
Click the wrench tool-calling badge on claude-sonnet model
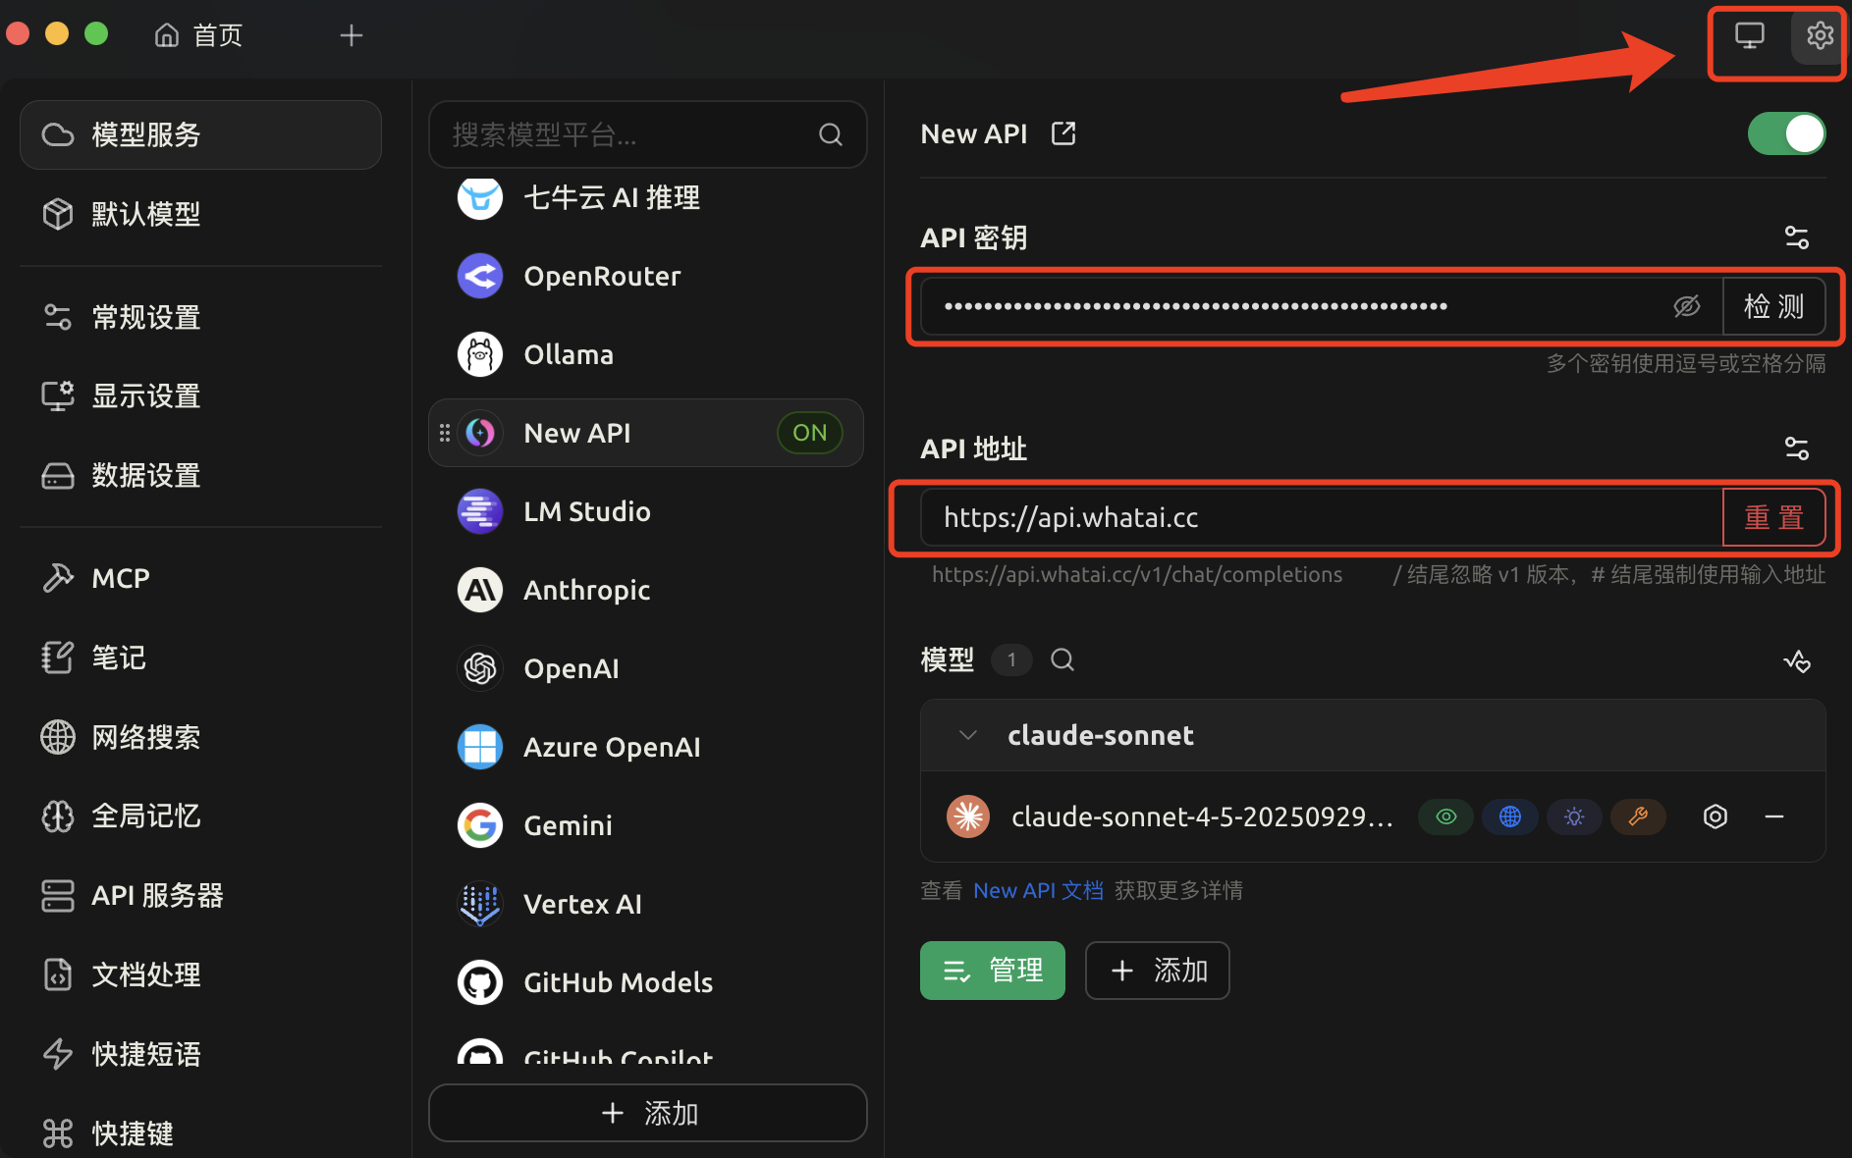(x=1637, y=816)
